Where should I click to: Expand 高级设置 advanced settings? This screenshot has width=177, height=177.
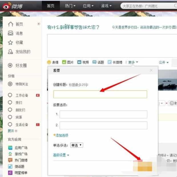click(x=61, y=155)
